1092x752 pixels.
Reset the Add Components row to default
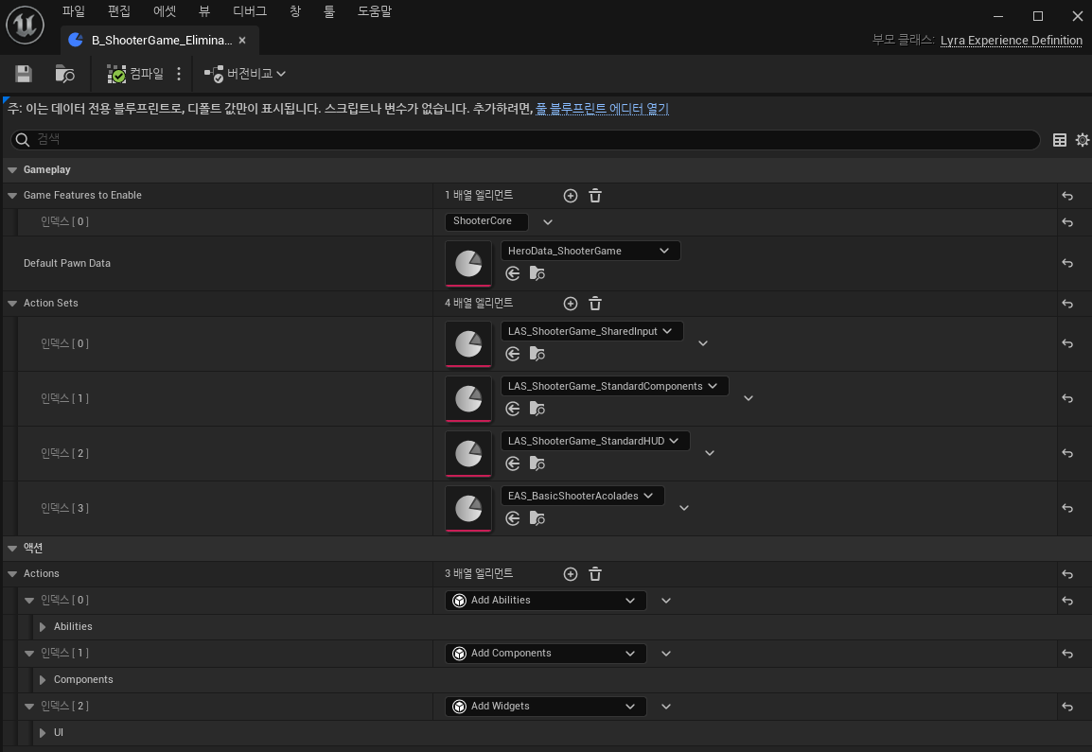[x=1067, y=654]
